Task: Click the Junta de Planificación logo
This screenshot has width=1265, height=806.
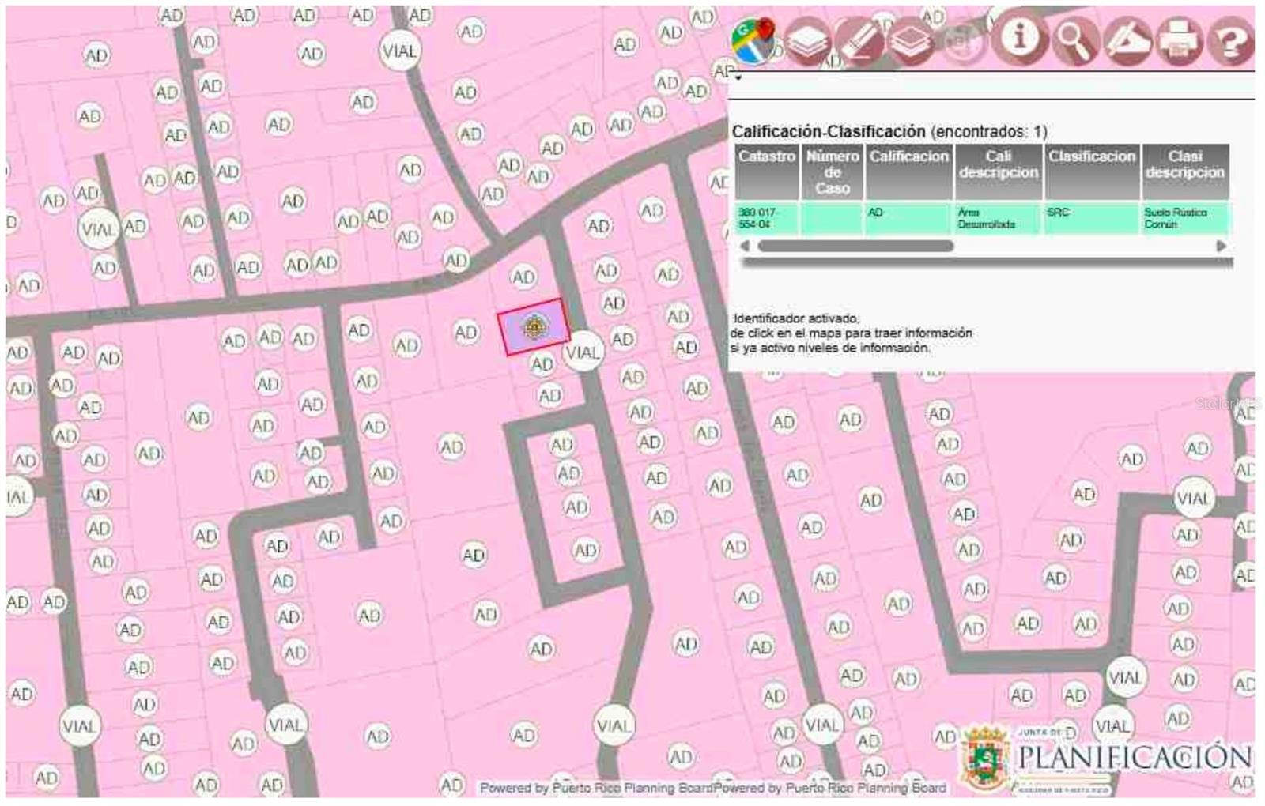Action: click(1107, 757)
